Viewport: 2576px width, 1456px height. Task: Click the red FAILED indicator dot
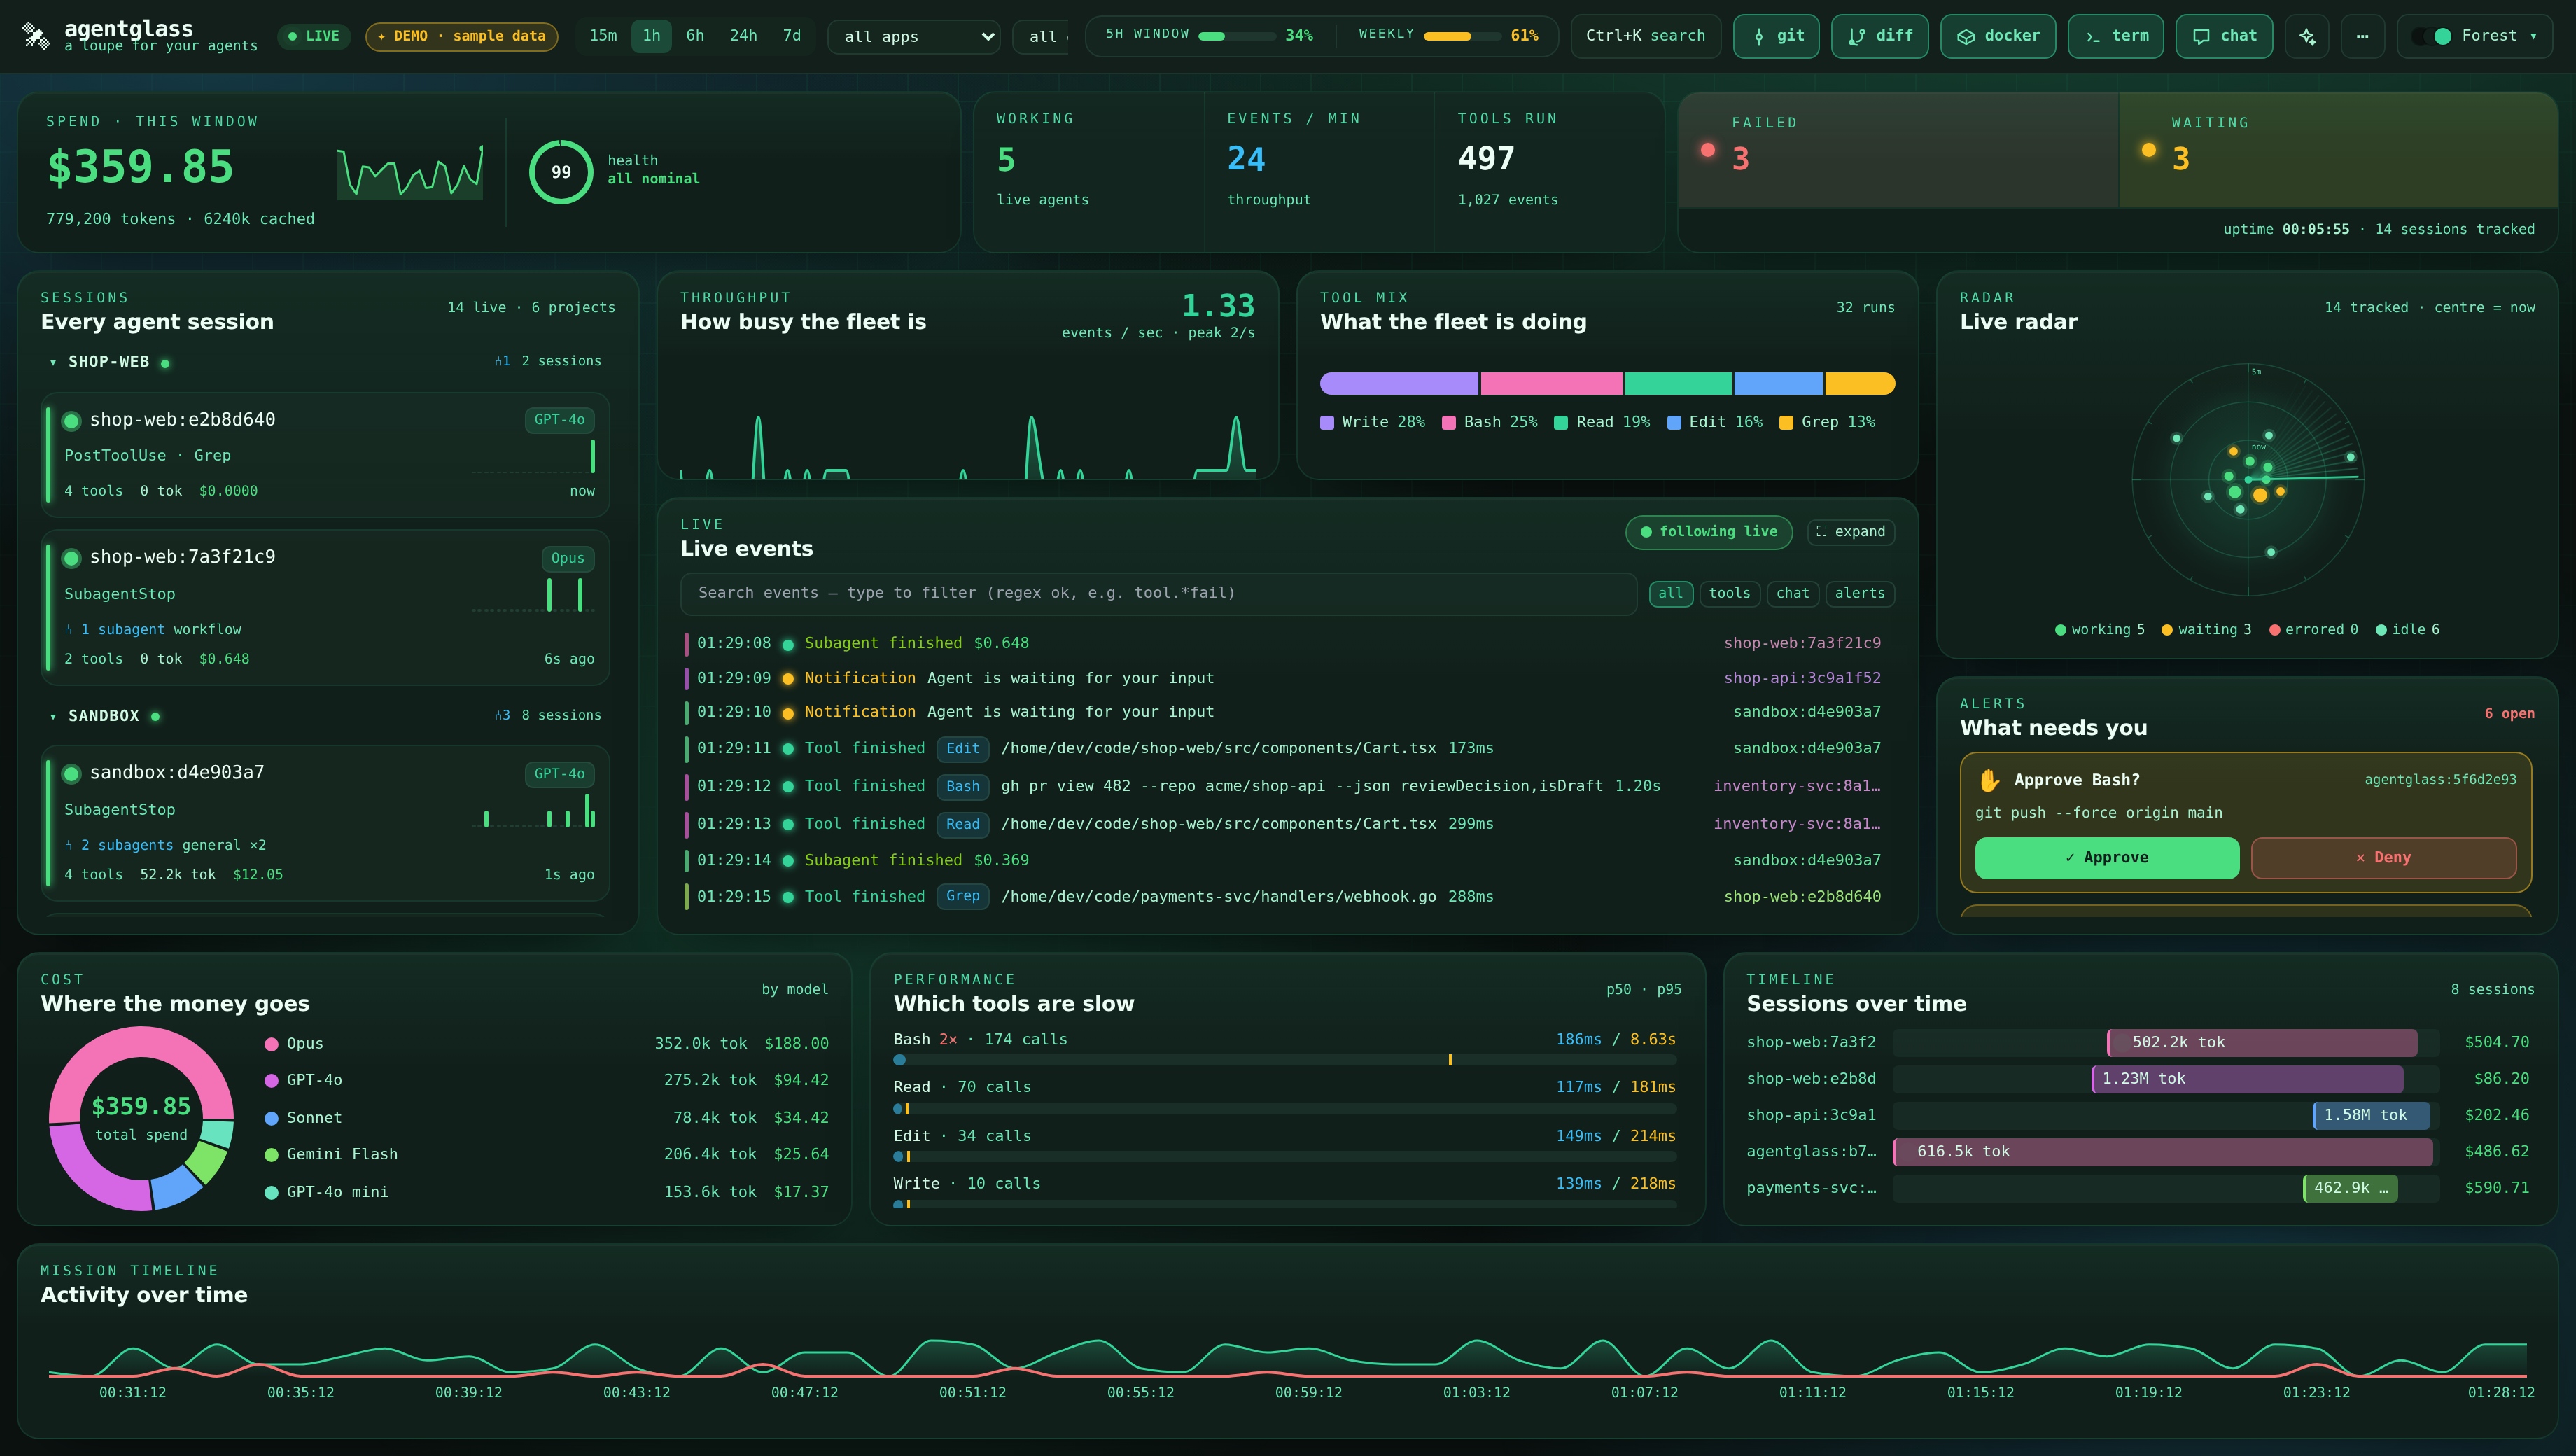(x=1708, y=150)
